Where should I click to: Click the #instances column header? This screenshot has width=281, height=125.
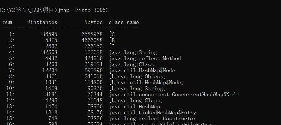coord(42,22)
